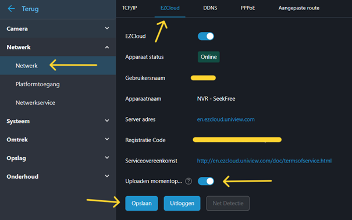Click the Gebruikersnaam label
352x220 pixels.
[145, 78]
